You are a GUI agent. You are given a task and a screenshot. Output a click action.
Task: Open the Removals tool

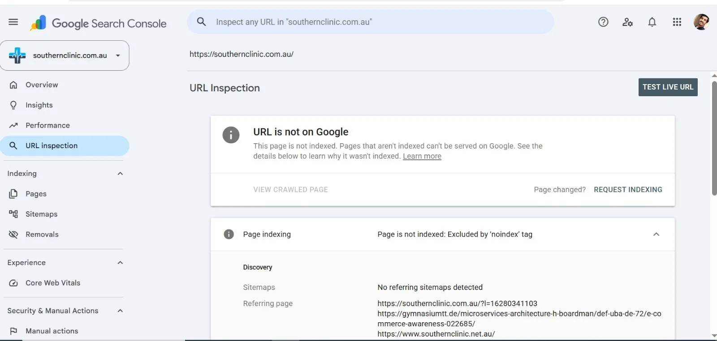point(65,234)
